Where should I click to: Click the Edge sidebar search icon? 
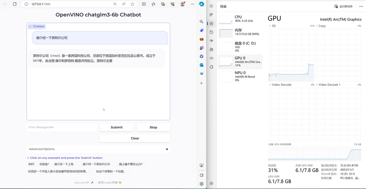(201, 21)
